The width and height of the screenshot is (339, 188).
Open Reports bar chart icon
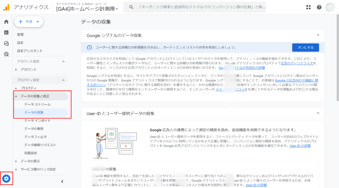(6, 32)
